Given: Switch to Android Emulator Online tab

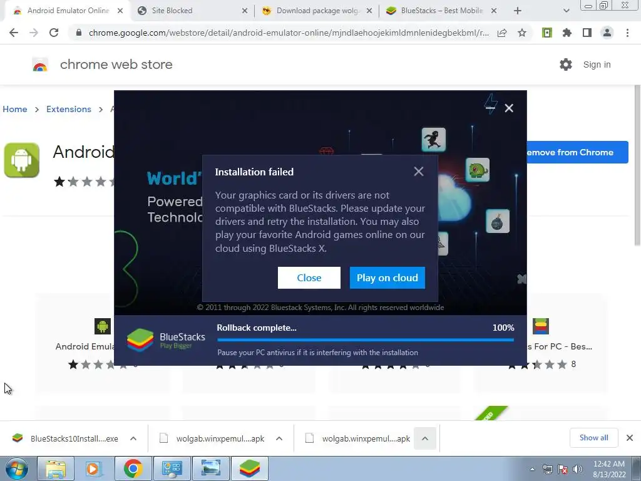Looking at the screenshot, I should (68, 11).
